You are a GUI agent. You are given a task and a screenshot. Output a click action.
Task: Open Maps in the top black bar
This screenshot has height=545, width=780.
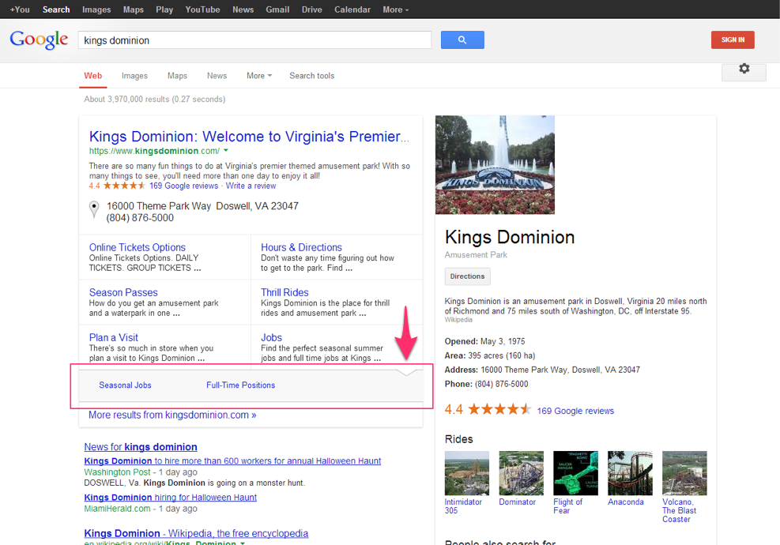134,9
